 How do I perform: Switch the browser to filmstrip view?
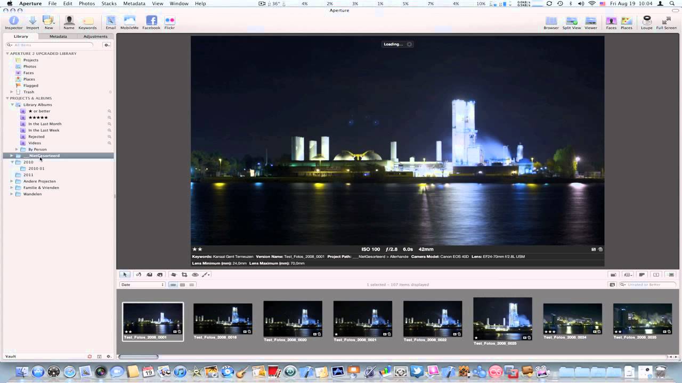173,285
